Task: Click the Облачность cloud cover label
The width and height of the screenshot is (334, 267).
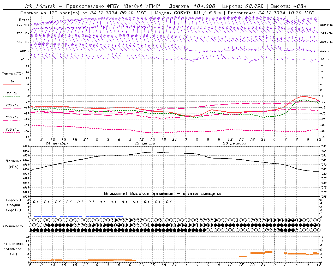Action: 13,226
